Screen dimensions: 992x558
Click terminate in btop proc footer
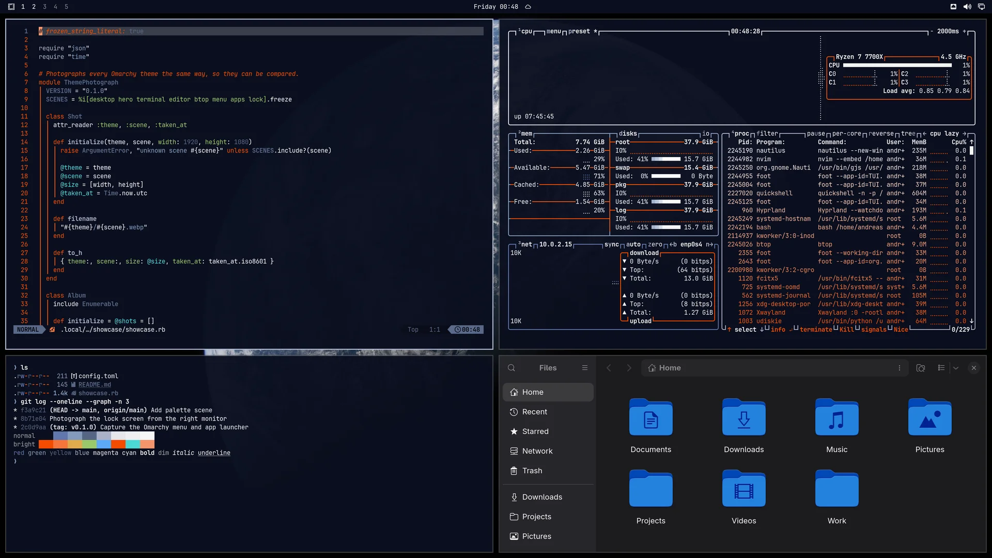click(x=816, y=330)
